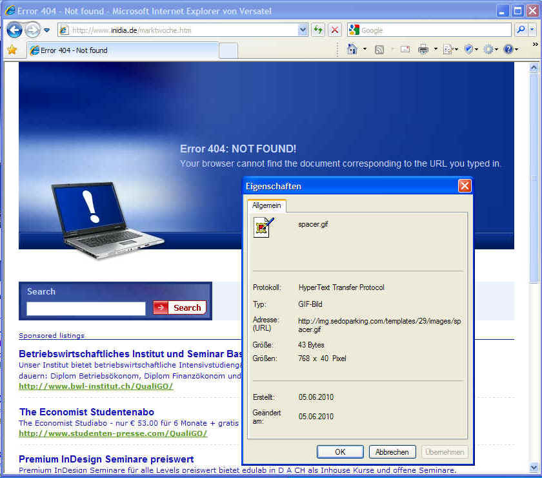Click the page scrollbar up arrow
Viewport: 542px width, 478px height.
pyautogui.click(x=534, y=67)
